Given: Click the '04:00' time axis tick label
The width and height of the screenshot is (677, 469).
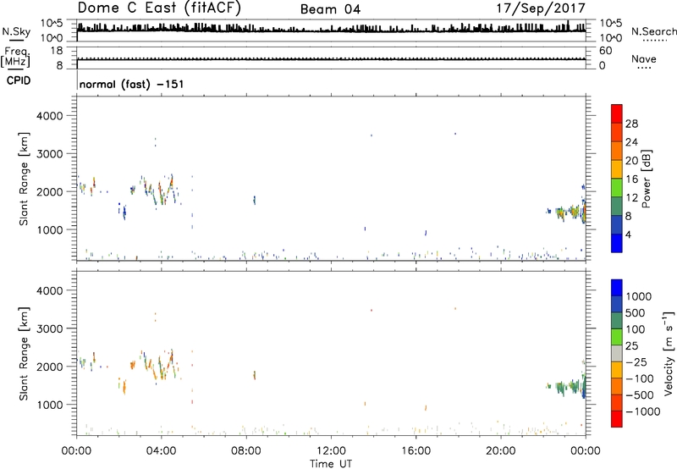Looking at the screenshot, I should coord(161,451).
